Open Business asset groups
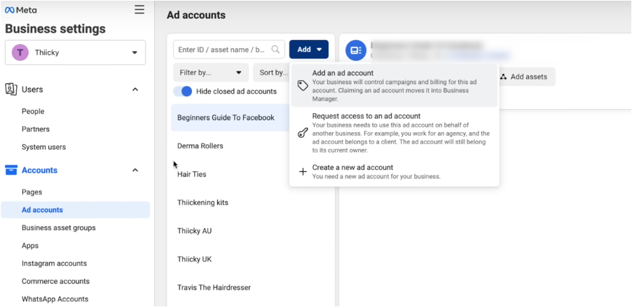The image size is (632, 307). click(x=58, y=228)
